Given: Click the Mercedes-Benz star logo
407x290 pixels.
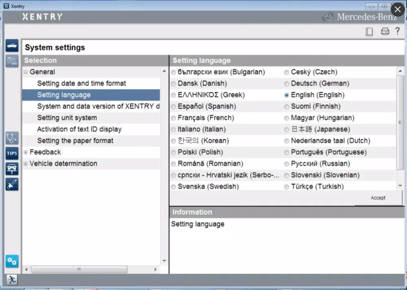Looking at the screenshot, I should (x=328, y=17).
